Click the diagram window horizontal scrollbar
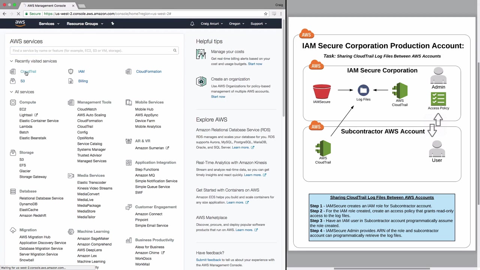Screen dimensions: 480x270 (x=382, y=268)
